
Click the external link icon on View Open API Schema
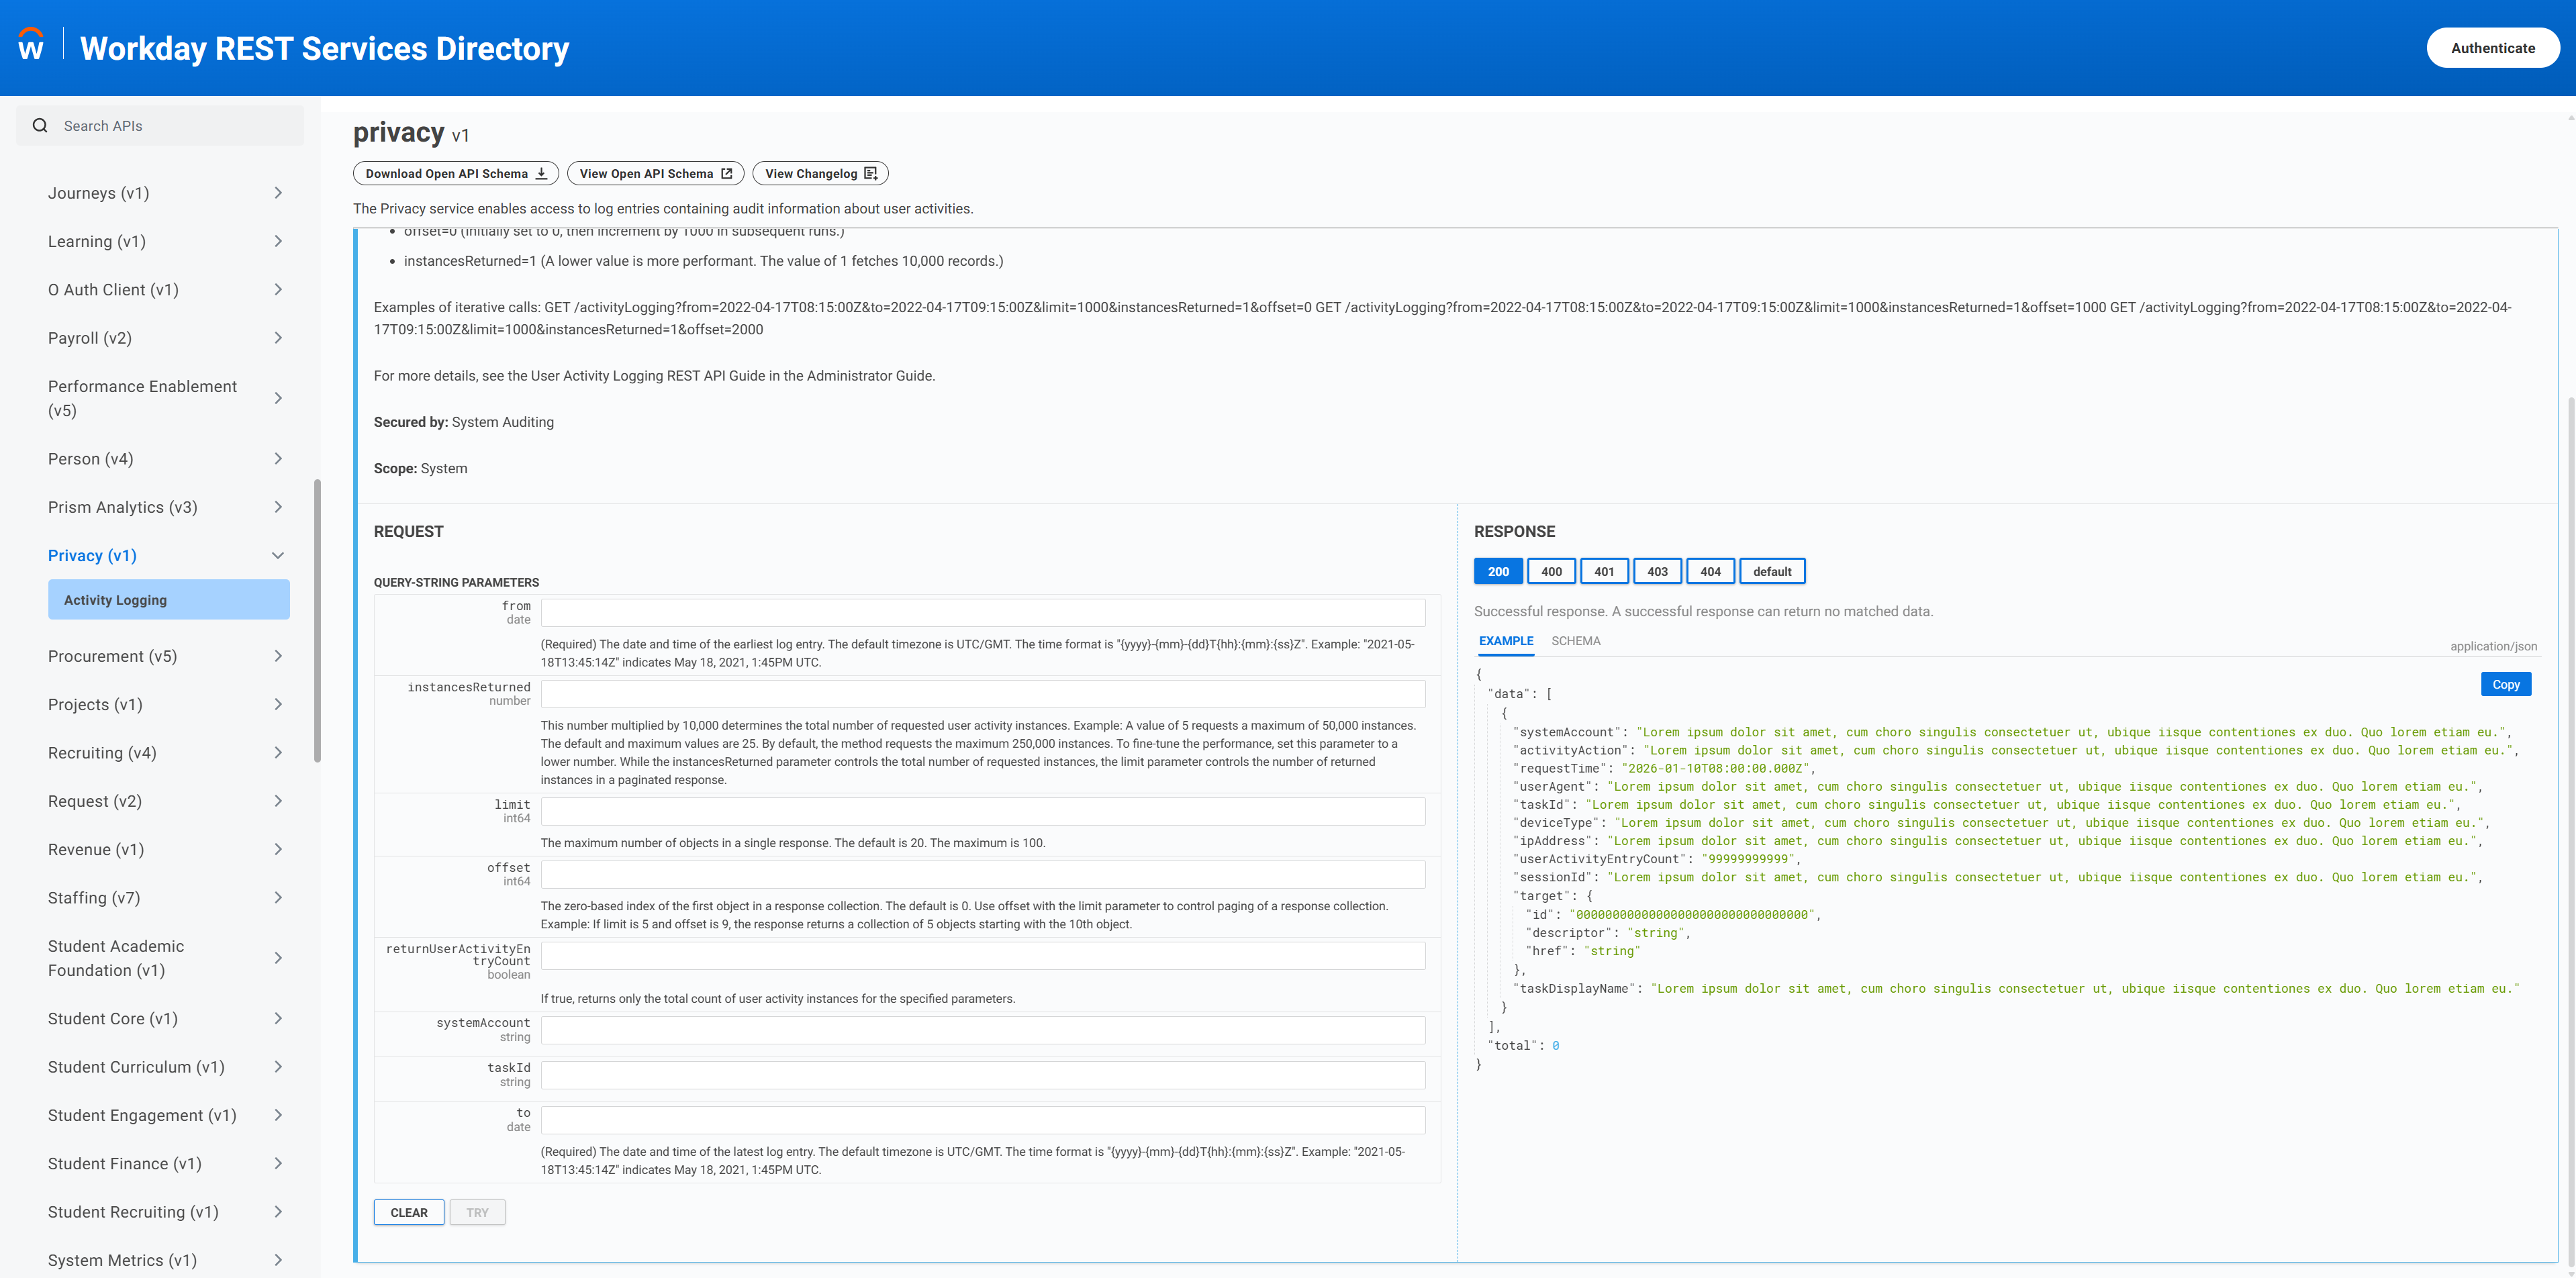coord(727,174)
